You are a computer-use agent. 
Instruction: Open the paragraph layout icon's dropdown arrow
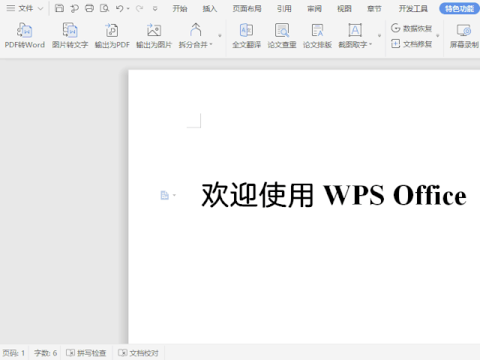(x=174, y=195)
